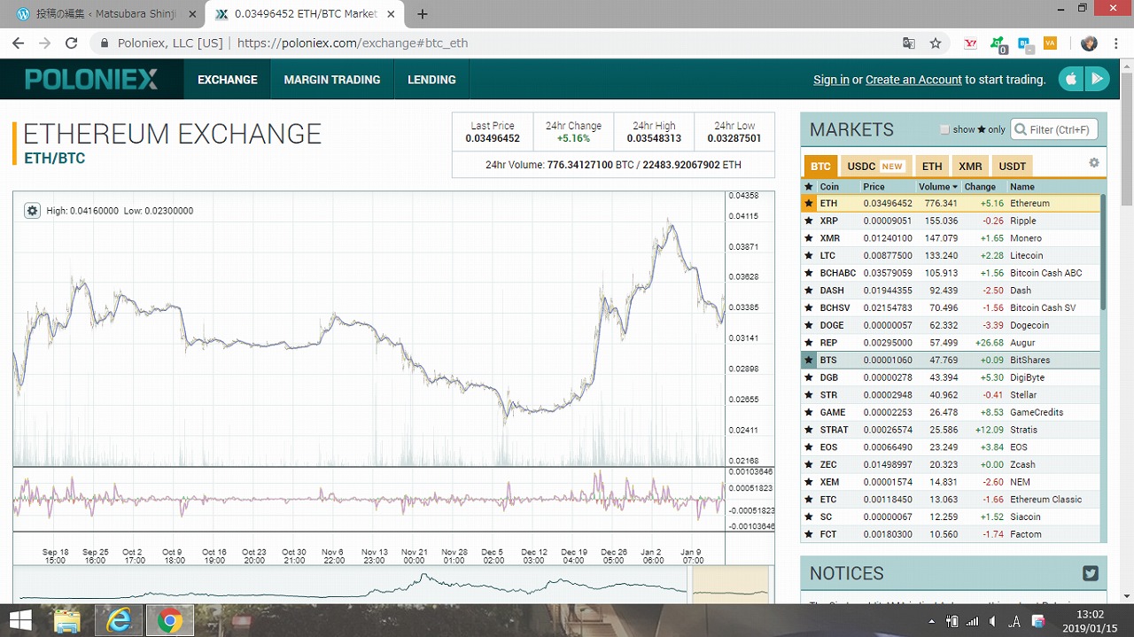Click the chart settings gear icon
This screenshot has width=1134, height=637.
tap(33, 211)
